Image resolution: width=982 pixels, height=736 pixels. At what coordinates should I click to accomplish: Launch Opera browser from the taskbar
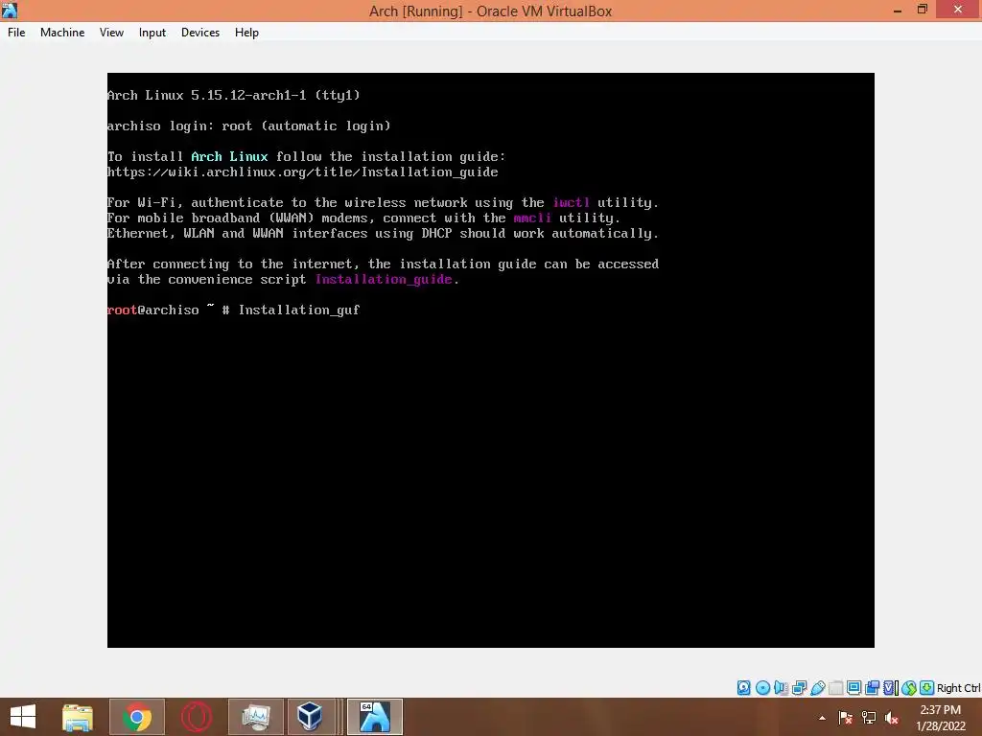(x=196, y=717)
